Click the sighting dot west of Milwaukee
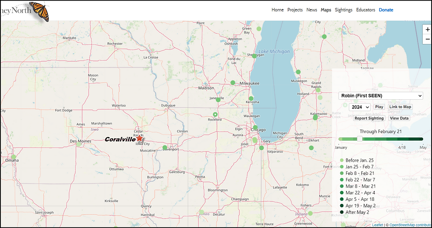The height and width of the screenshot is (228, 432). [233, 83]
